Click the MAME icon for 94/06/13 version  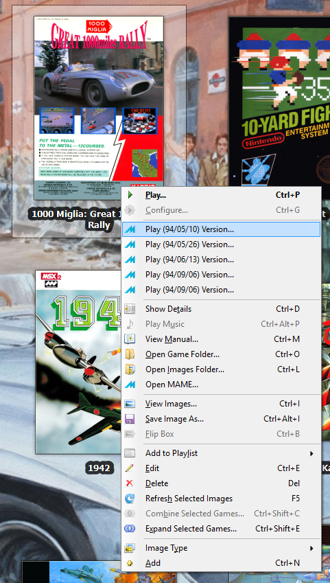tap(130, 260)
